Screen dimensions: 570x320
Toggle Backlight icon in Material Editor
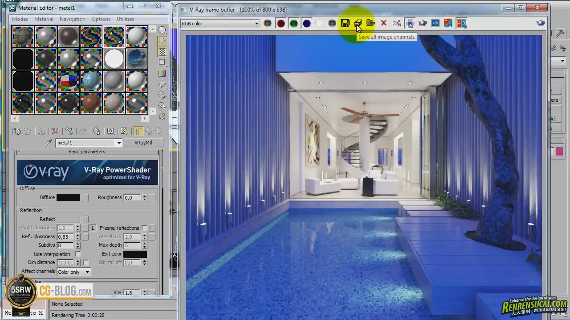click(x=162, y=41)
